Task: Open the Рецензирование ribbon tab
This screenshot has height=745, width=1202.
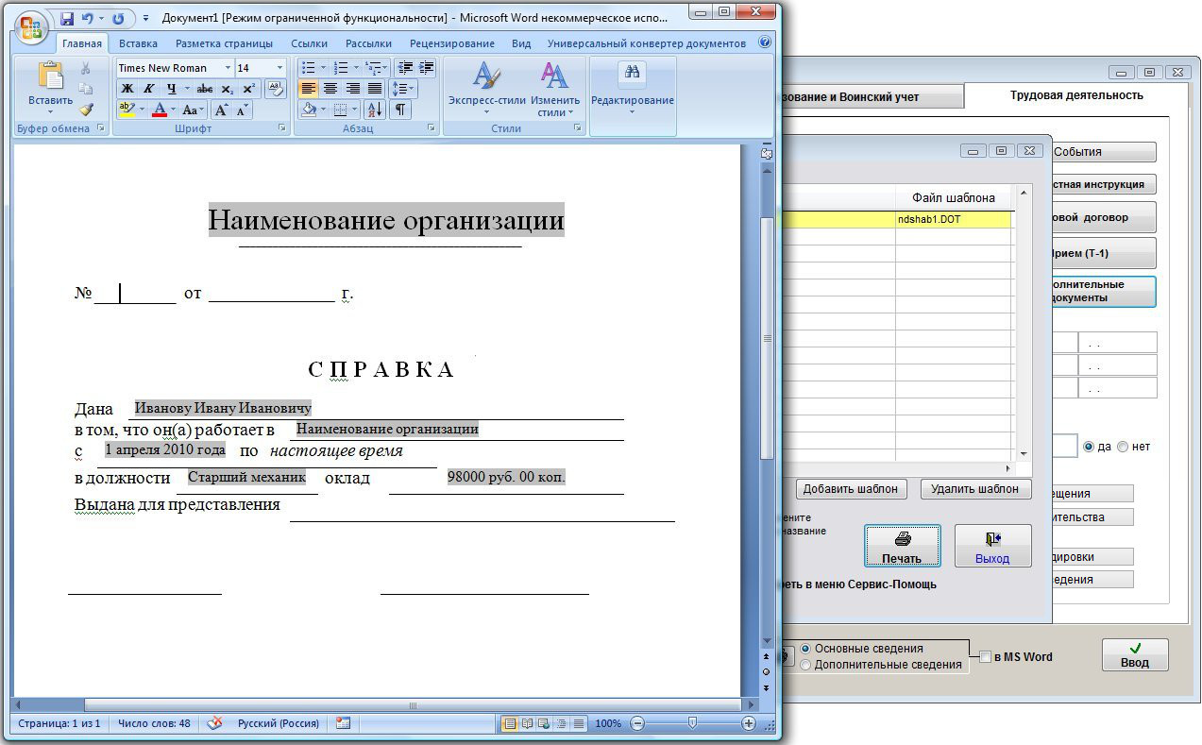Action: point(452,43)
